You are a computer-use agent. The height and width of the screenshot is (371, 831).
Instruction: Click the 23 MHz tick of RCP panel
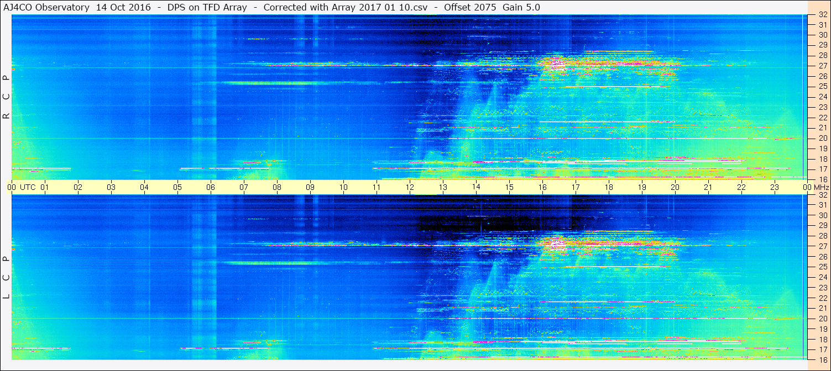822,107
